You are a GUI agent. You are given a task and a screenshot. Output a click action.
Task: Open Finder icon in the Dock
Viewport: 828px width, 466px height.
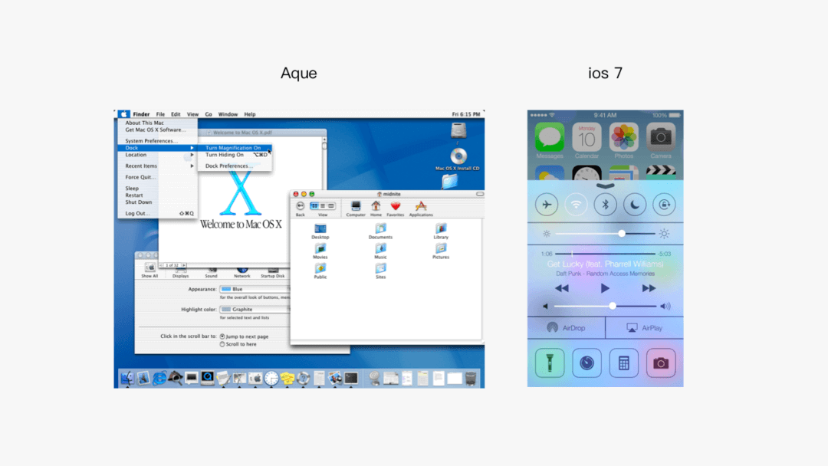coord(127,378)
